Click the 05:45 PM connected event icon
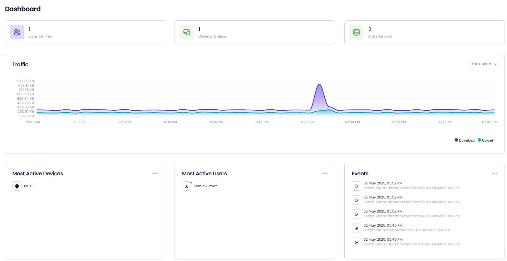The image size is (507, 261). coord(356,228)
